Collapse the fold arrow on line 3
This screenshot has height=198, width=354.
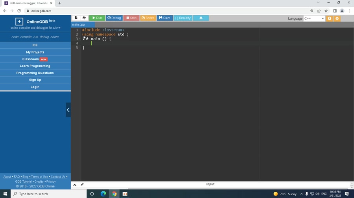point(80,39)
